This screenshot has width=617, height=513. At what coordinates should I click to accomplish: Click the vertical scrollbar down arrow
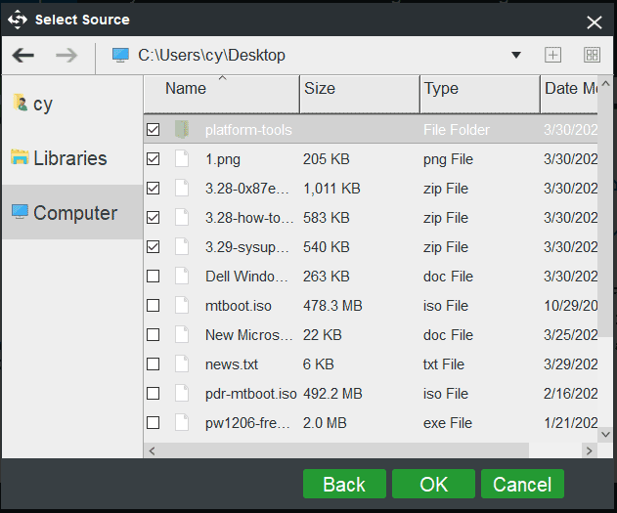(606, 433)
